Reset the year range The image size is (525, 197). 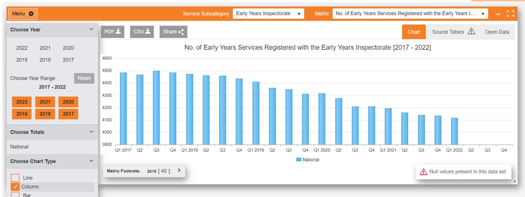[84, 78]
